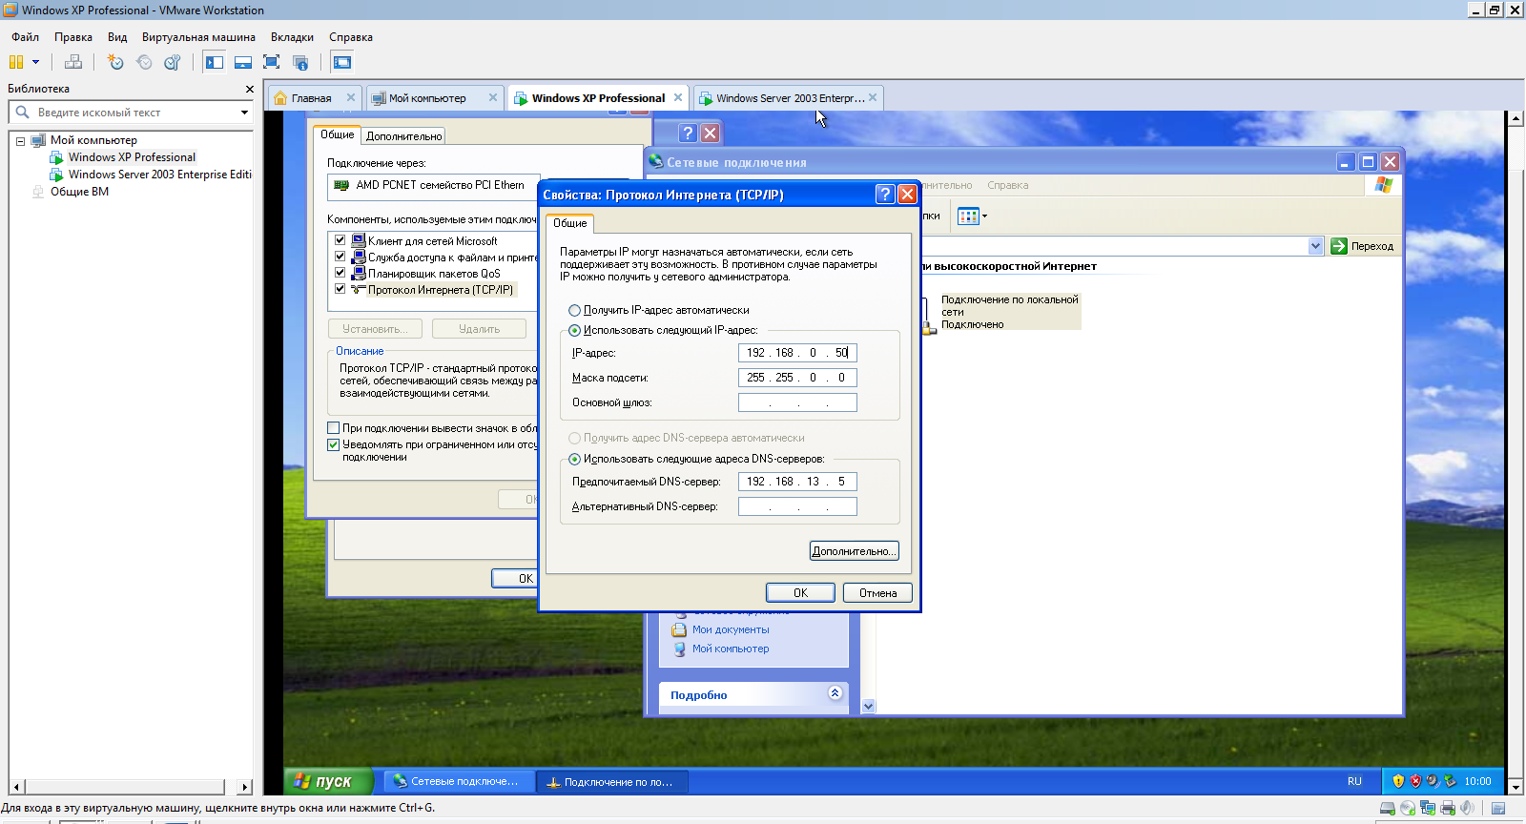1526x824 pixels.
Task: Open the 'Правка' menu
Action: [73, 37]
